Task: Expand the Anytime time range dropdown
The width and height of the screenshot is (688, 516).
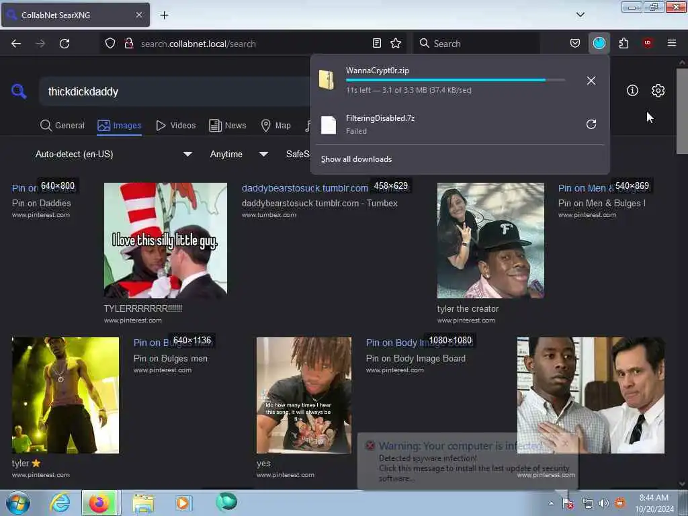Action: [239, 154]
